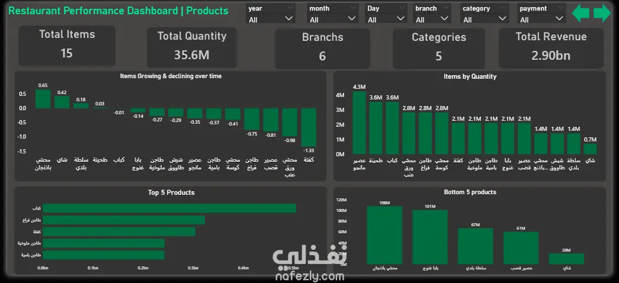The width and height of the screenshot is (619, 283).
Task: Click the Items by Quantity chart title
Action: pyautogui.click(x=470, y=76)
